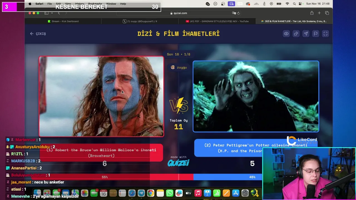Click the blue 45% vote bar

pyautogui.click(x=228, y=177)
